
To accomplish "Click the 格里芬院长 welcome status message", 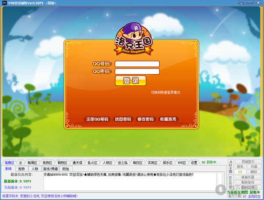I will 40,196.
